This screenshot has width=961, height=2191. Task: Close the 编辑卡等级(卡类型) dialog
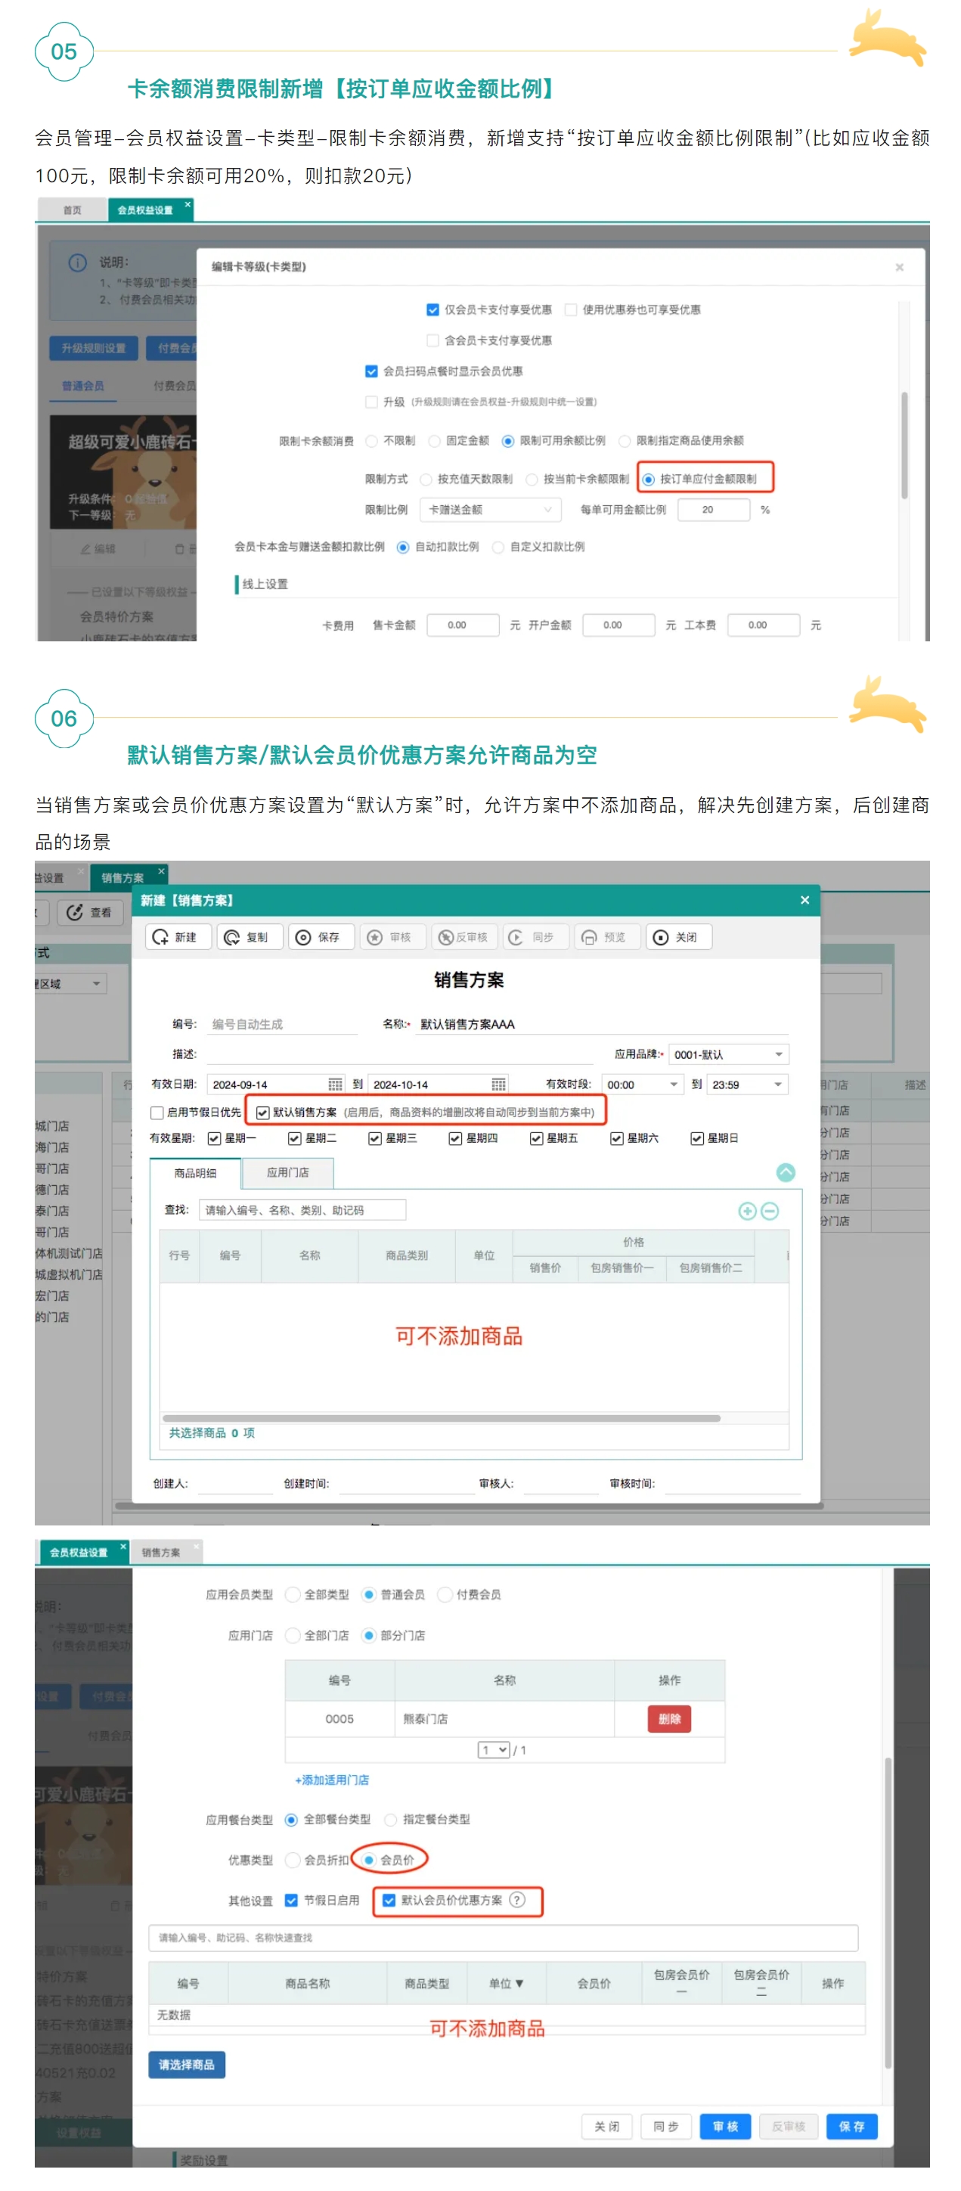[x=900, y=267]
